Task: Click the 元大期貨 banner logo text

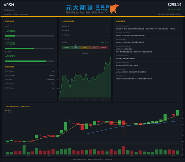Action: tap(79, 8)
